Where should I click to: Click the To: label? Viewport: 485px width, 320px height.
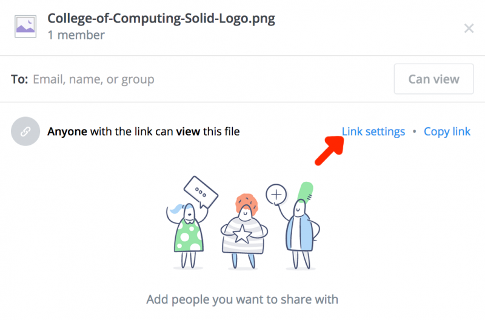point(19,79)
